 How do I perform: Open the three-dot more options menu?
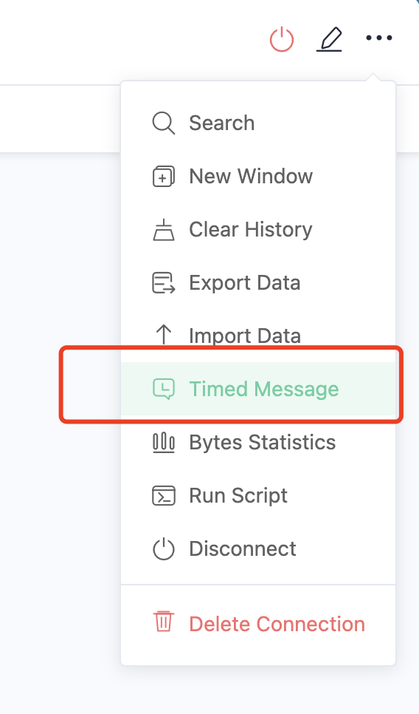(x=379, y=38)
